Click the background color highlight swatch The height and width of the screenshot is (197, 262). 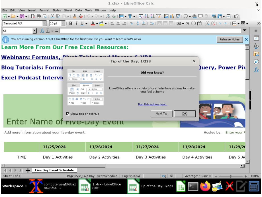click(101, 23)
